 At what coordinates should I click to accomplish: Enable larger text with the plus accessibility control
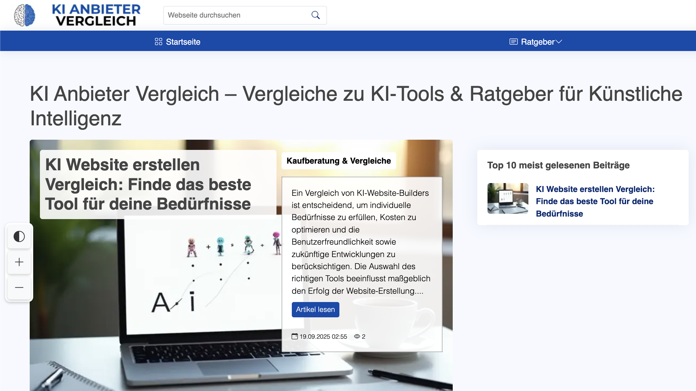(19, 262)
